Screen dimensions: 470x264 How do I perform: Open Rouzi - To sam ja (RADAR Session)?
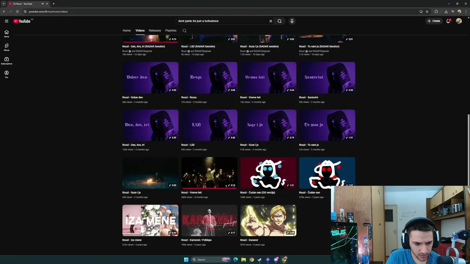coord(319,47)
